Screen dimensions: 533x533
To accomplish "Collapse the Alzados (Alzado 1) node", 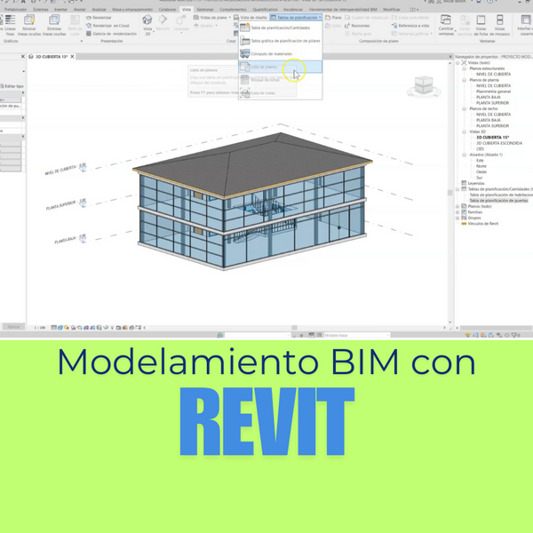I will 464,155.
